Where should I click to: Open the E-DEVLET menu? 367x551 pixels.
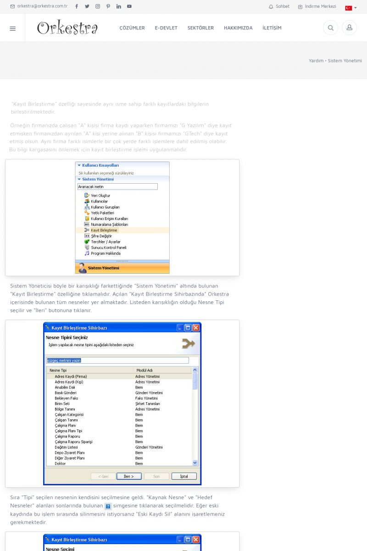166,28
